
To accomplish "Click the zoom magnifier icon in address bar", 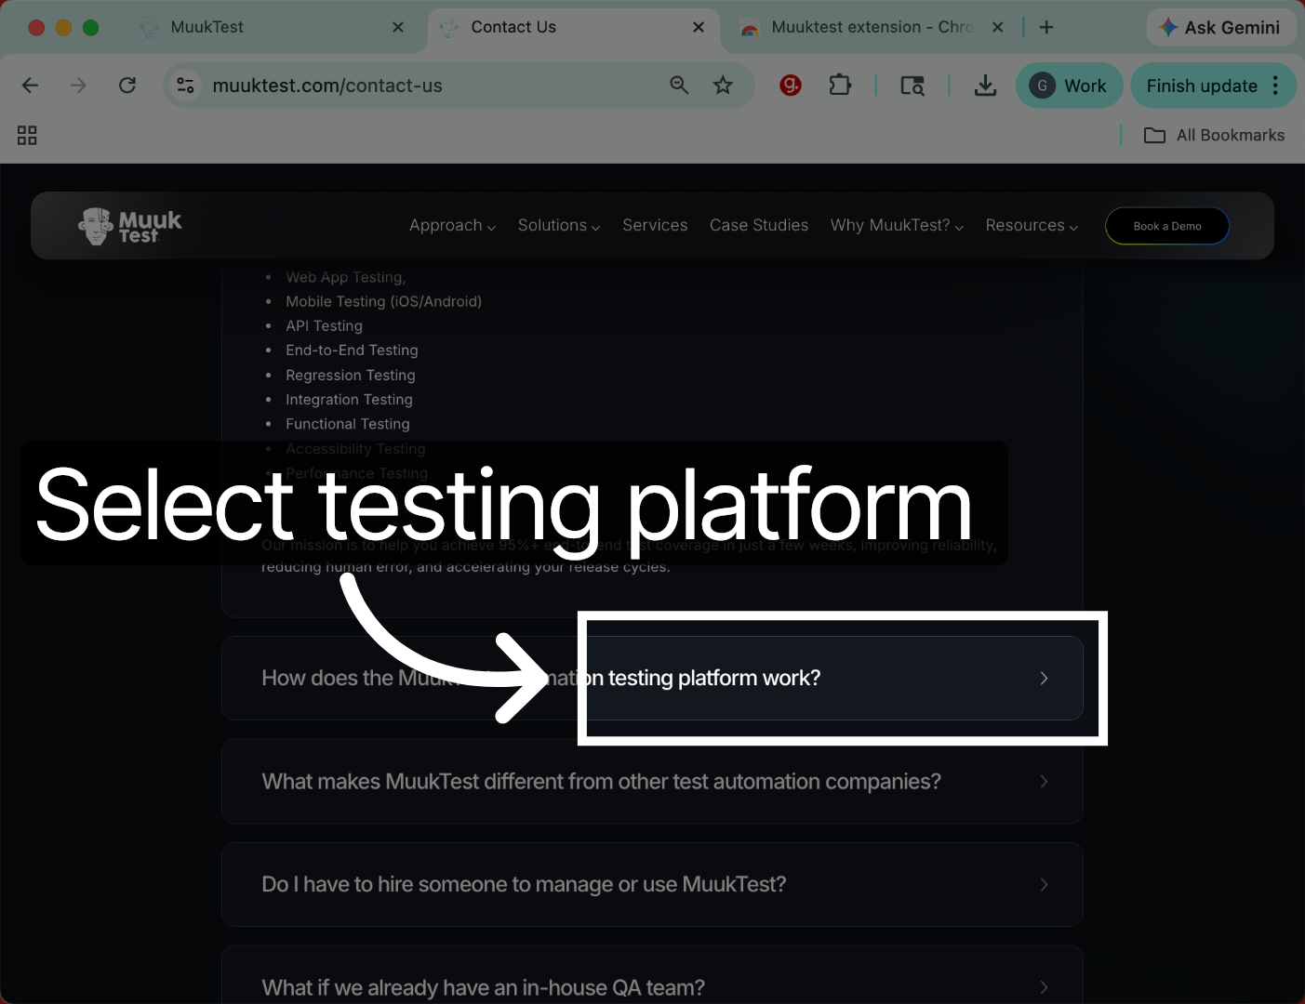I will (x=679, y=86).
